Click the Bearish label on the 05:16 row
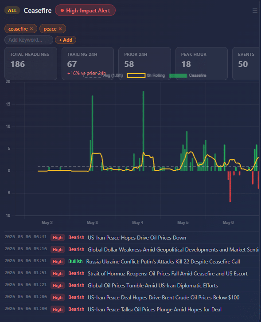Screen dimensions: 261x322 76,249
